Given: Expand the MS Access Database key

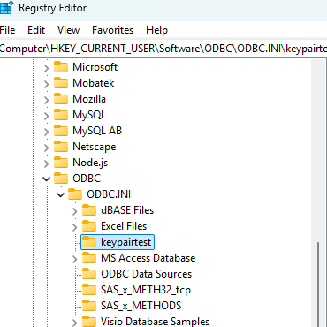Looking at the screenshot, I should pos(74,259).
